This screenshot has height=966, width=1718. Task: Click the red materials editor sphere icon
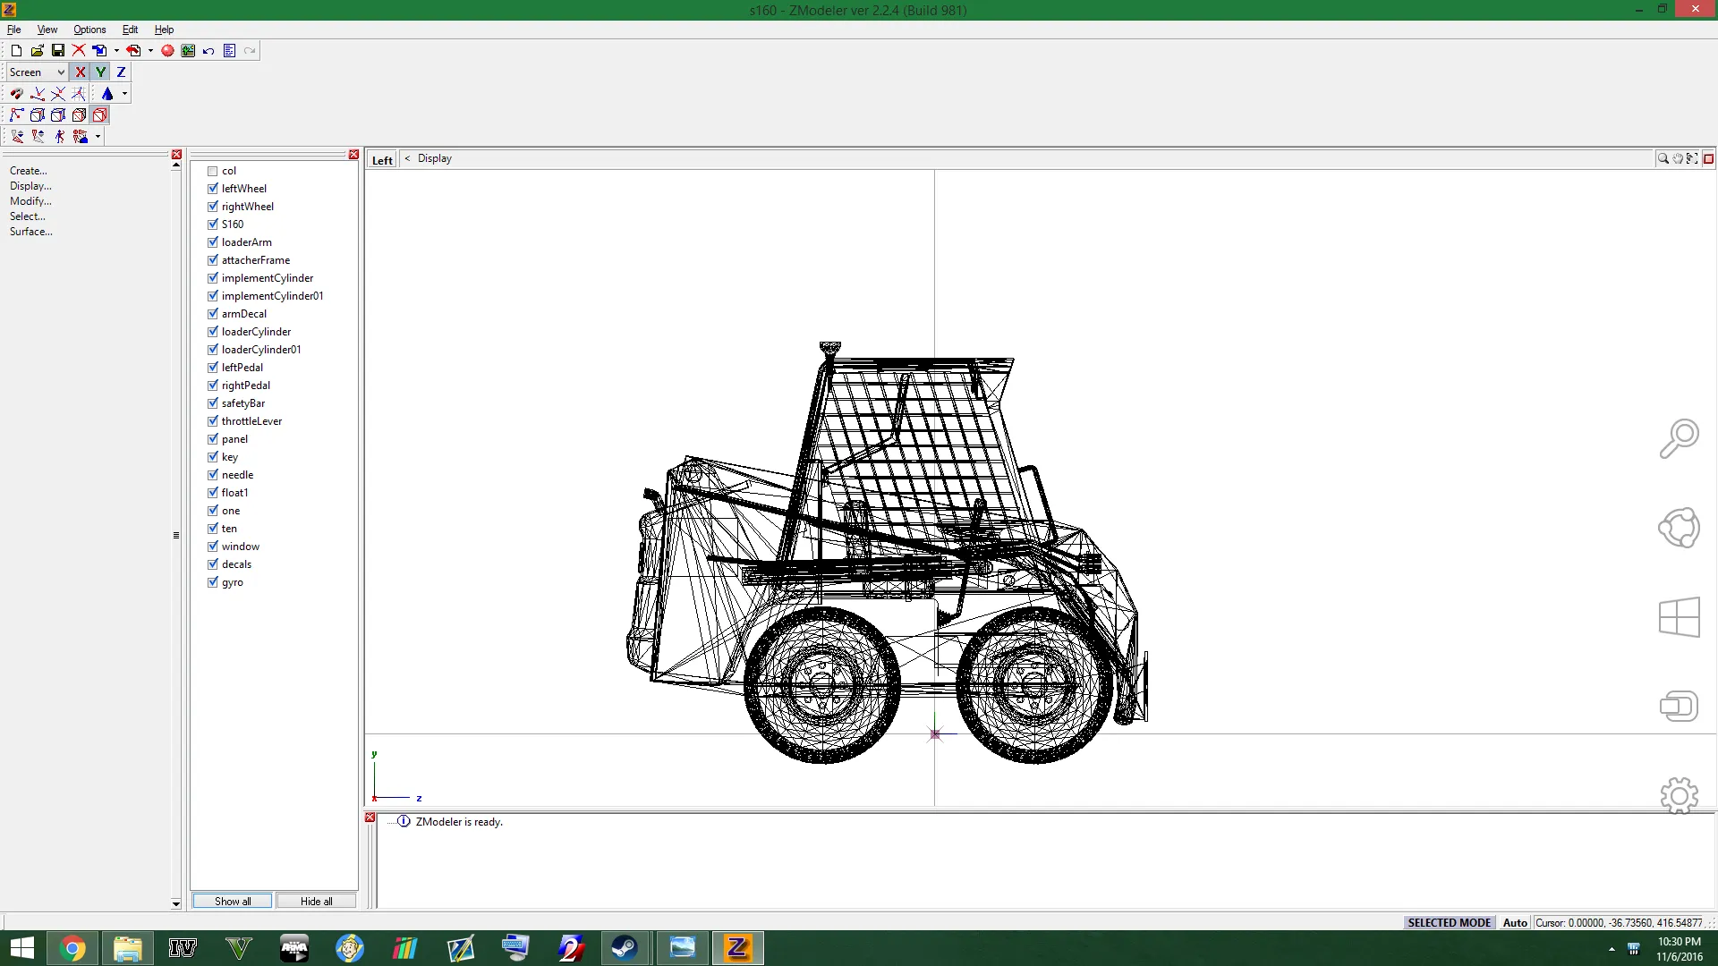167,51
